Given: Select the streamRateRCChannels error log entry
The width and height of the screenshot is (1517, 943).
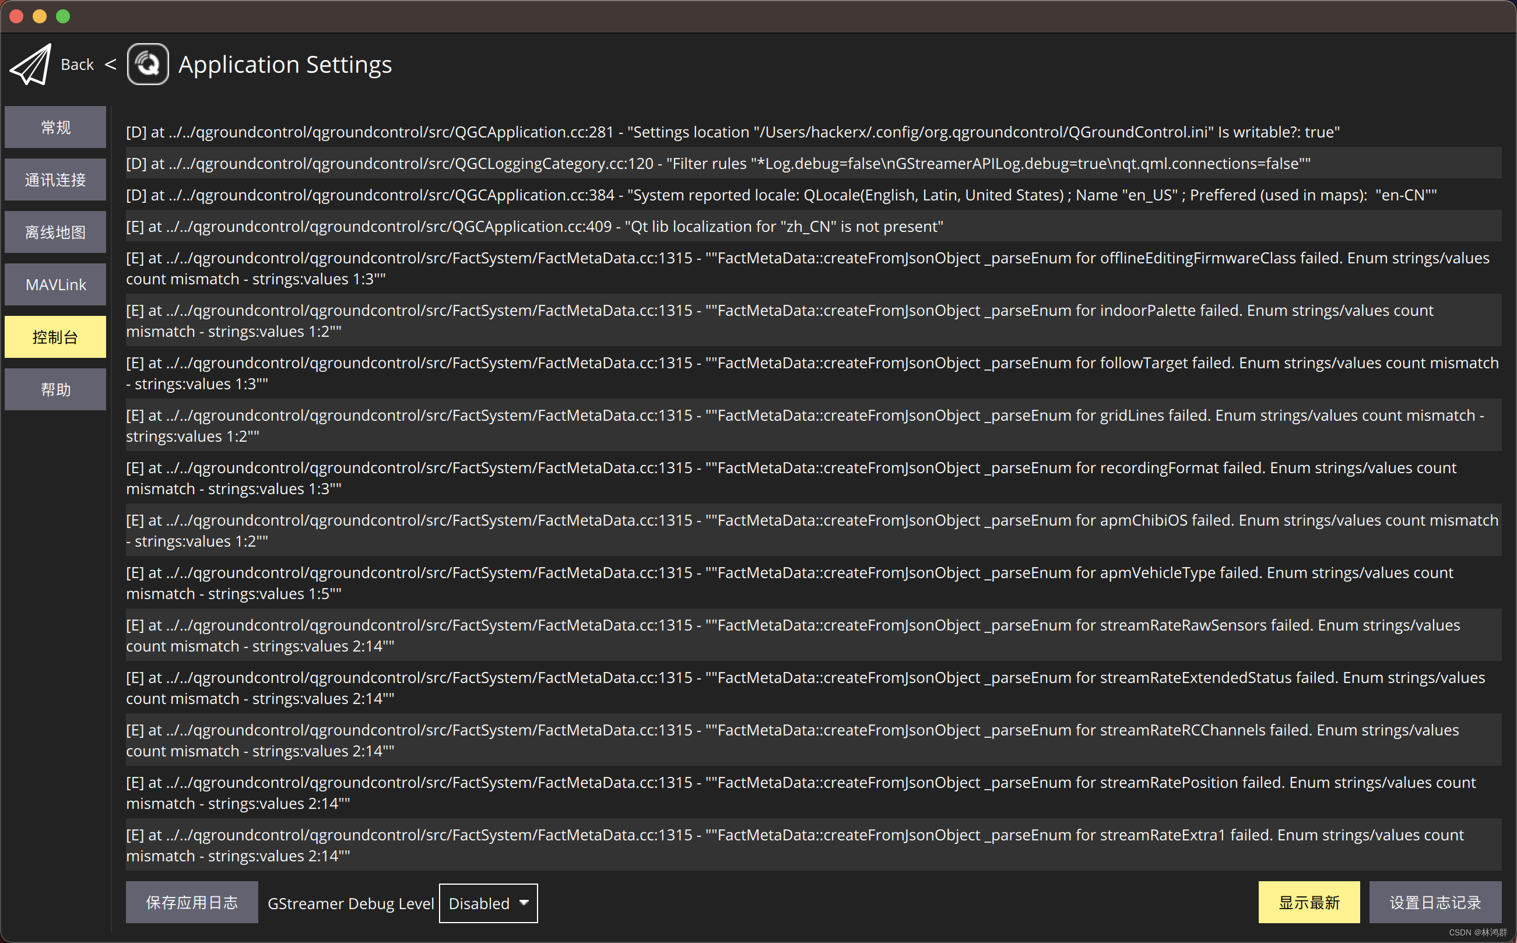Looking at the screenshot, I should point(813,740).
